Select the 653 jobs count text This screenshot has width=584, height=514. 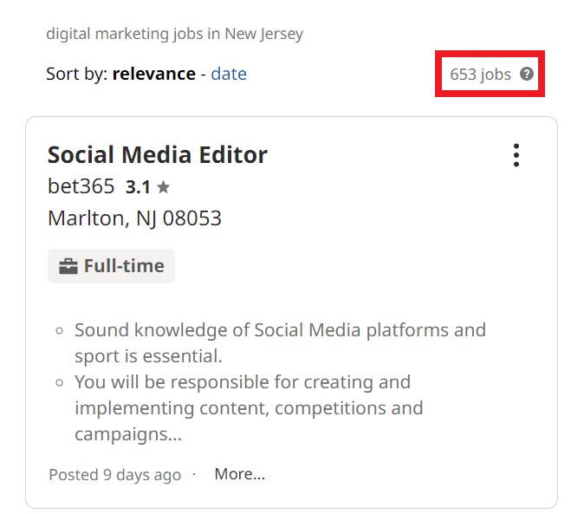tap(480, 75)
